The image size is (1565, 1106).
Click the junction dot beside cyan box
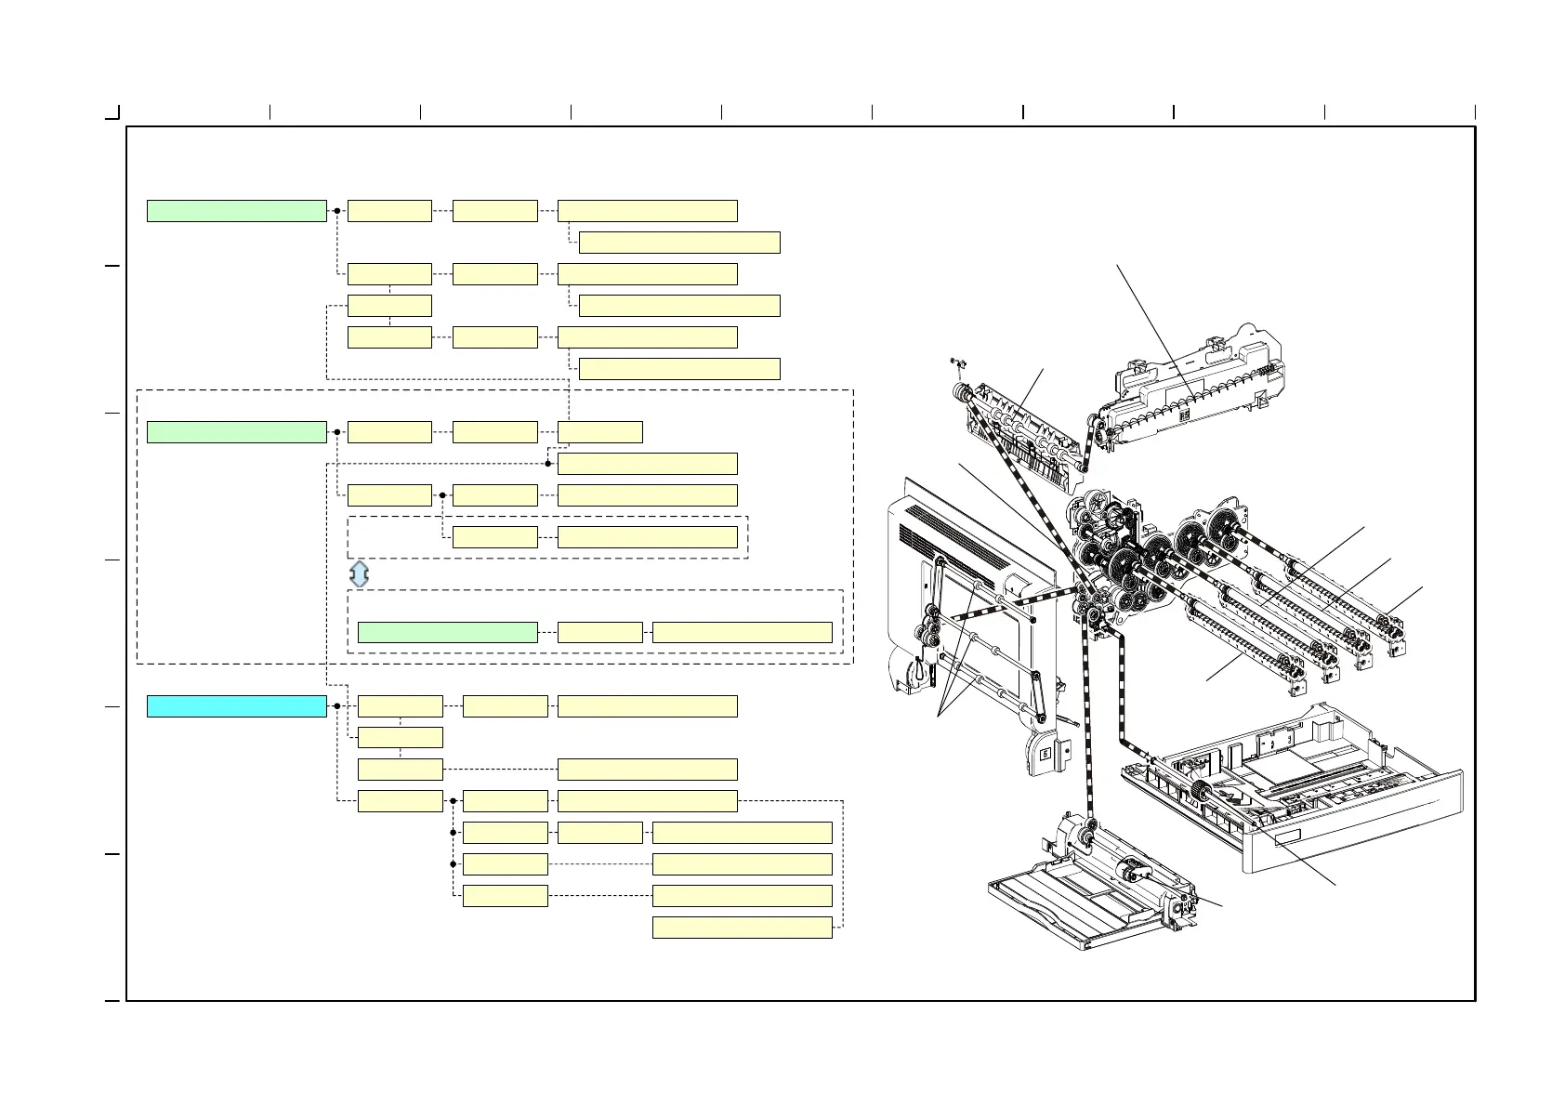(x=336, y=706)
